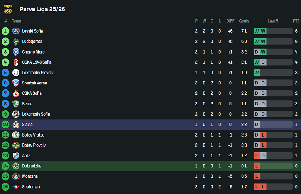Screen dimensions: 301x194
Task: Open the Montana team link
Action: click(x=30, y=177)
